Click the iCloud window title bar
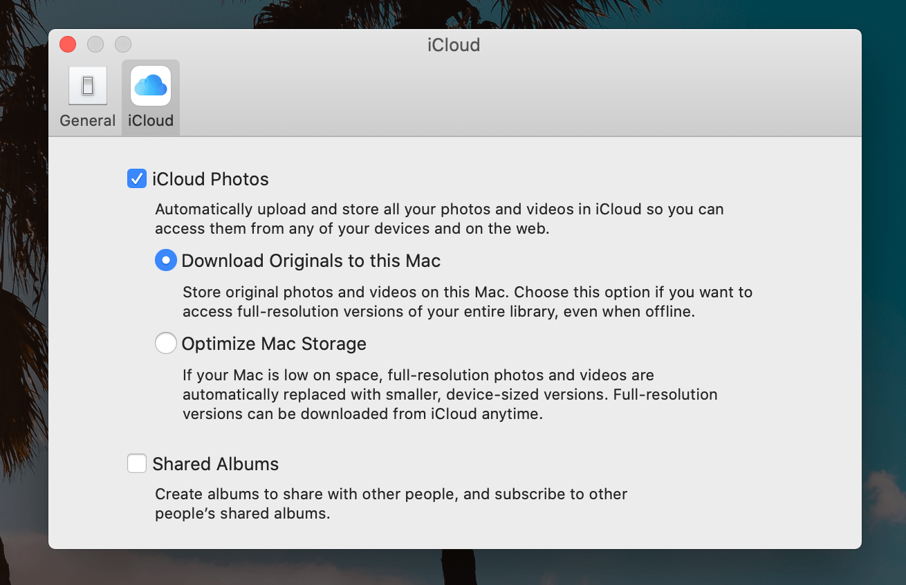 [x=454, y=44]
